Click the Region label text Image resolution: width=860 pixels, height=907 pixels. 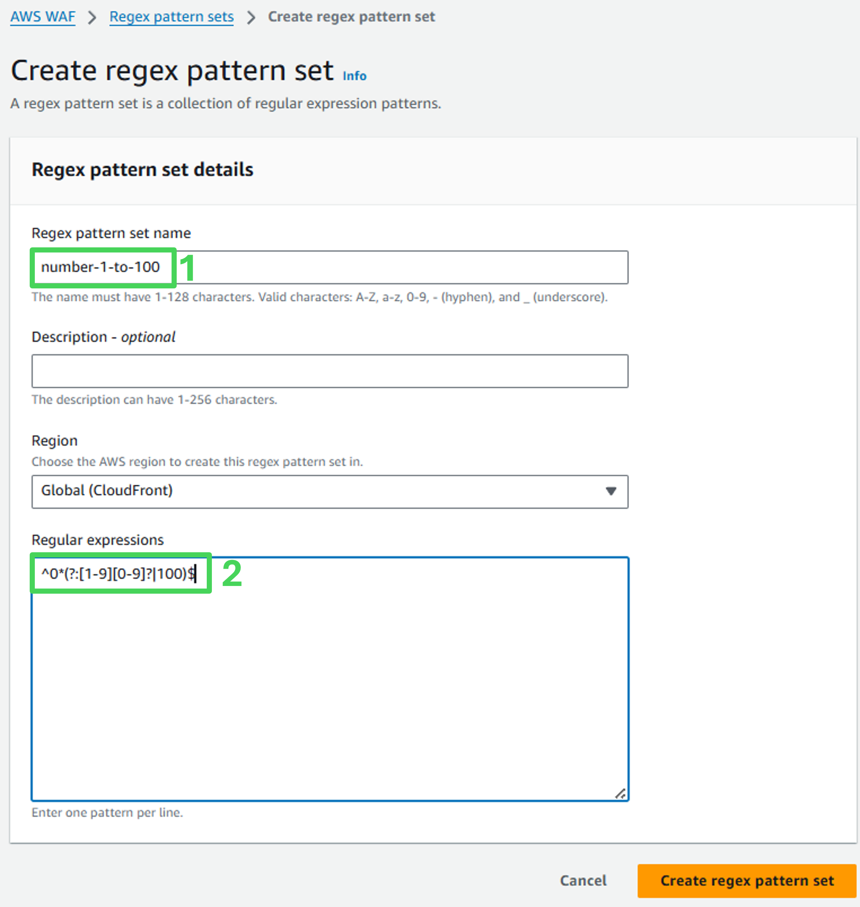coord(55,440)
